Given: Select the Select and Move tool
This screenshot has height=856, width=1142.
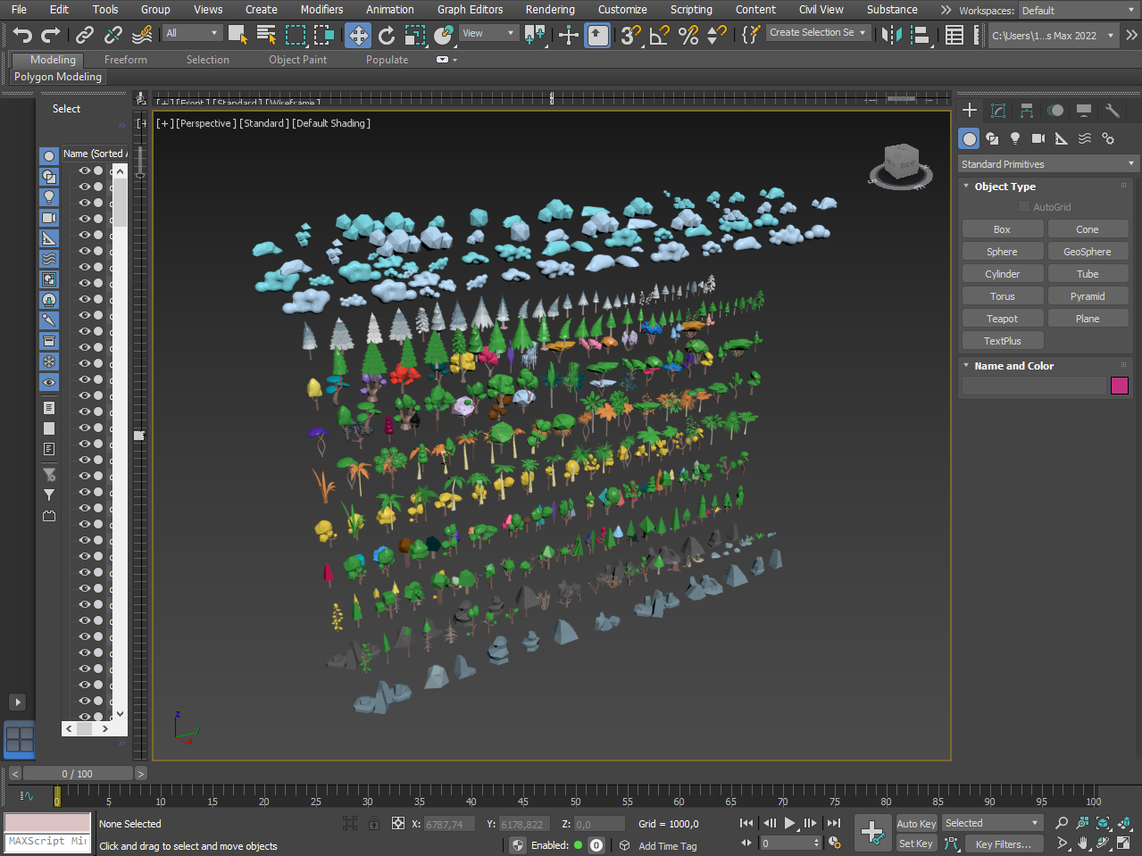Looking at the screenshot, I should click(x=358, y=35).
